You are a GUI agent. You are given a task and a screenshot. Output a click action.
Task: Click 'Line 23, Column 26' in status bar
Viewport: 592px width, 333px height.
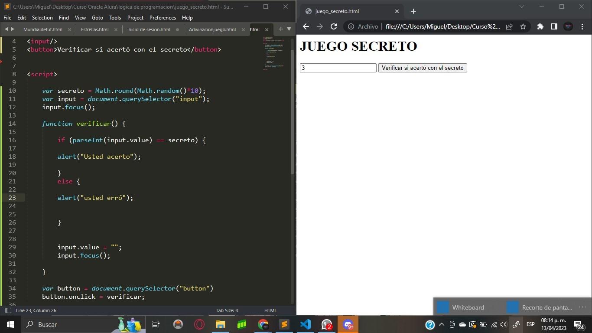click(36, 310)
